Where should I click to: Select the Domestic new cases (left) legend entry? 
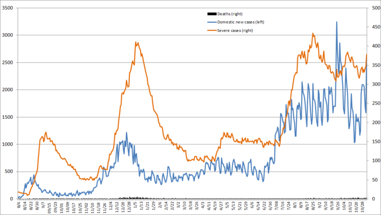pos(236,22)
